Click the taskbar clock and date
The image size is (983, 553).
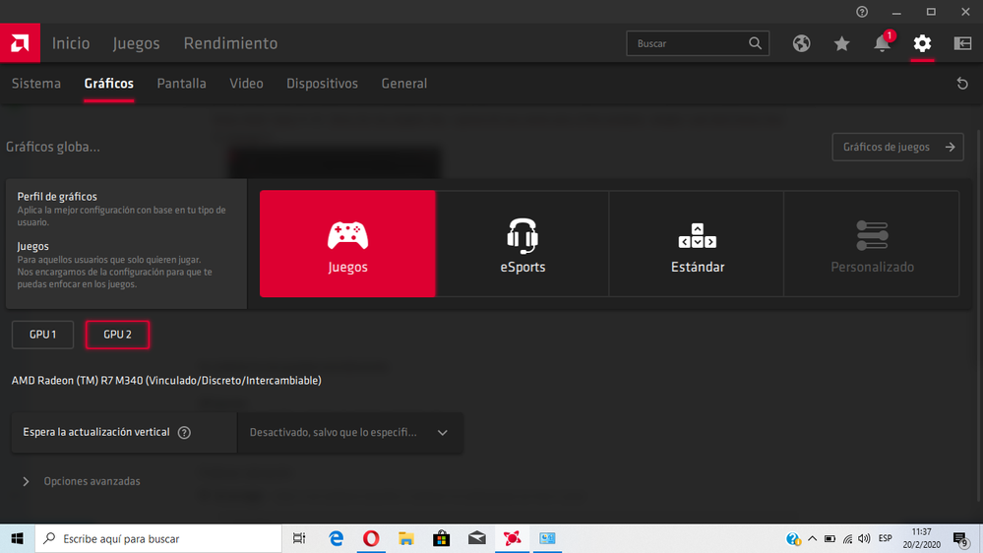[922, 538]
